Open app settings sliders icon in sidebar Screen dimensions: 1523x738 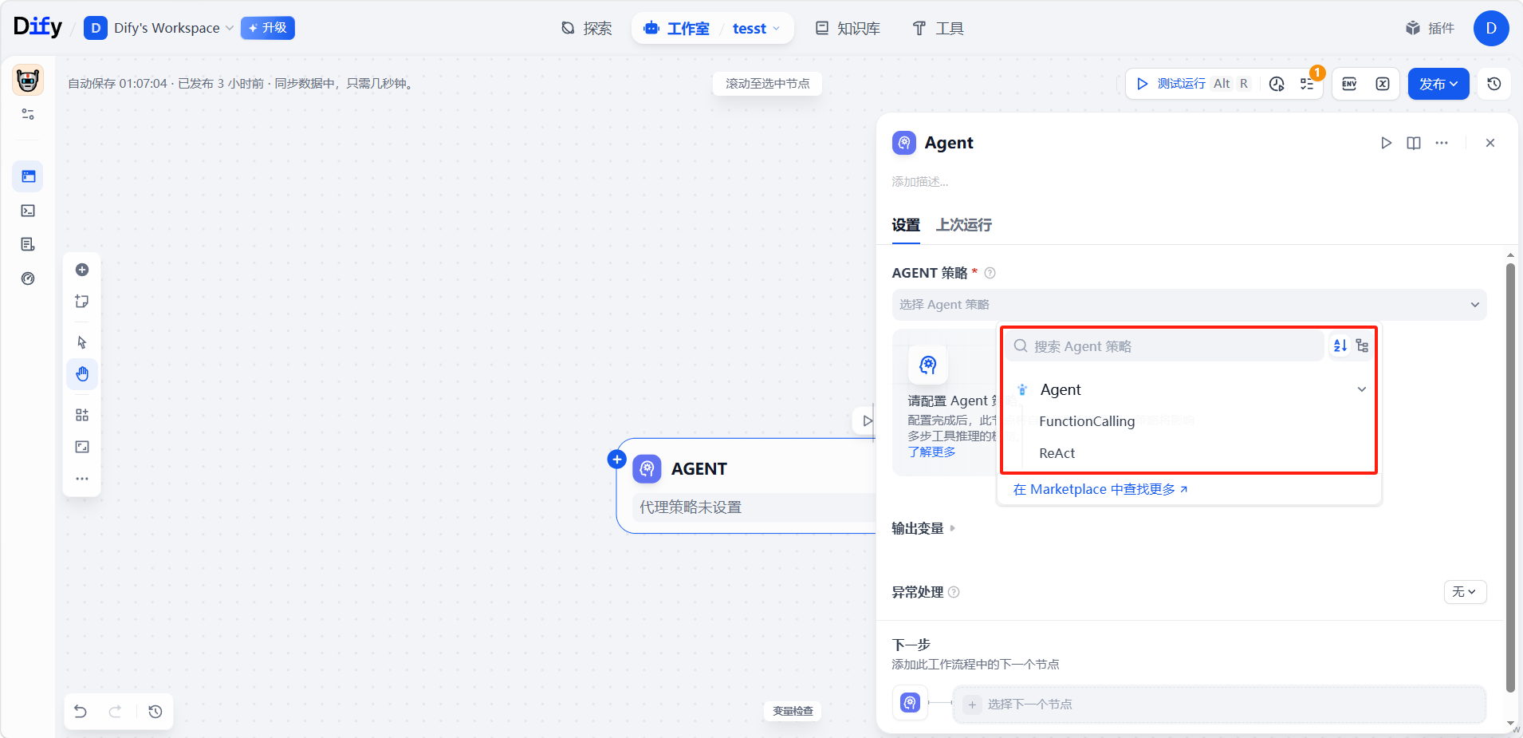(28, 114)
